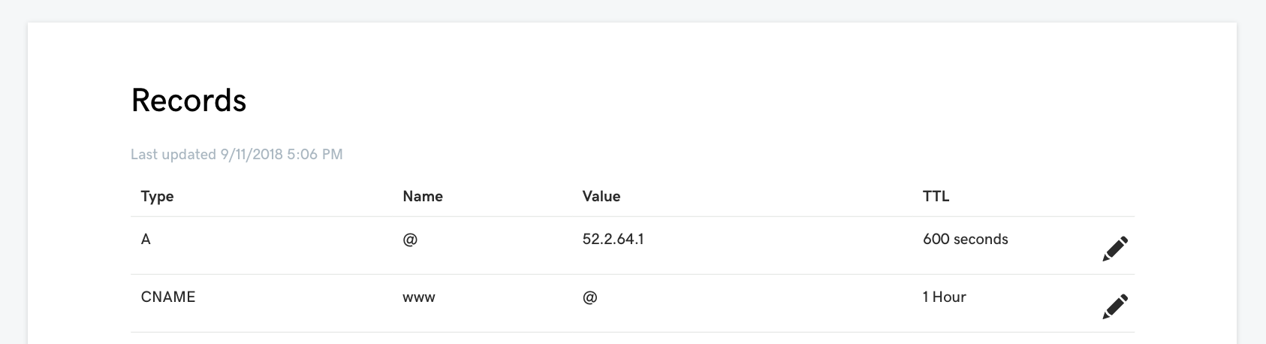Click the Type column header
Image resolution: width=1266 pixels, height=344 pixels.
157,197
